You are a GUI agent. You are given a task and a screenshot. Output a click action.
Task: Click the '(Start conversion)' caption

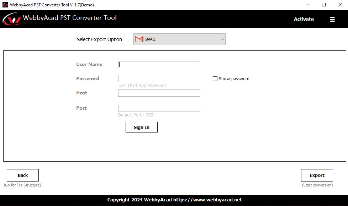317,185
